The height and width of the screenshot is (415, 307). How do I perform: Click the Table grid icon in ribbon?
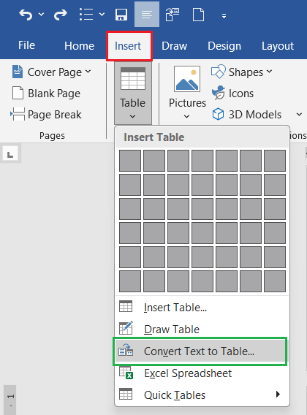point(133,79)
